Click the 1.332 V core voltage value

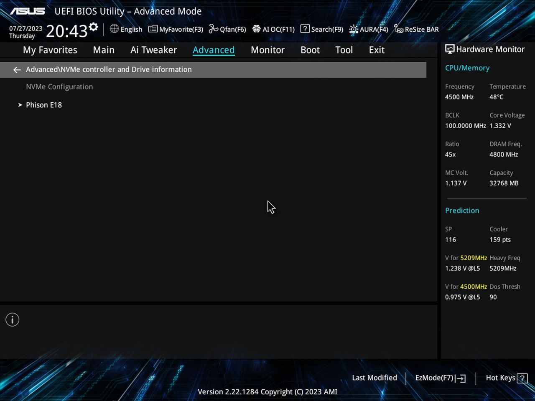(500, 126)
